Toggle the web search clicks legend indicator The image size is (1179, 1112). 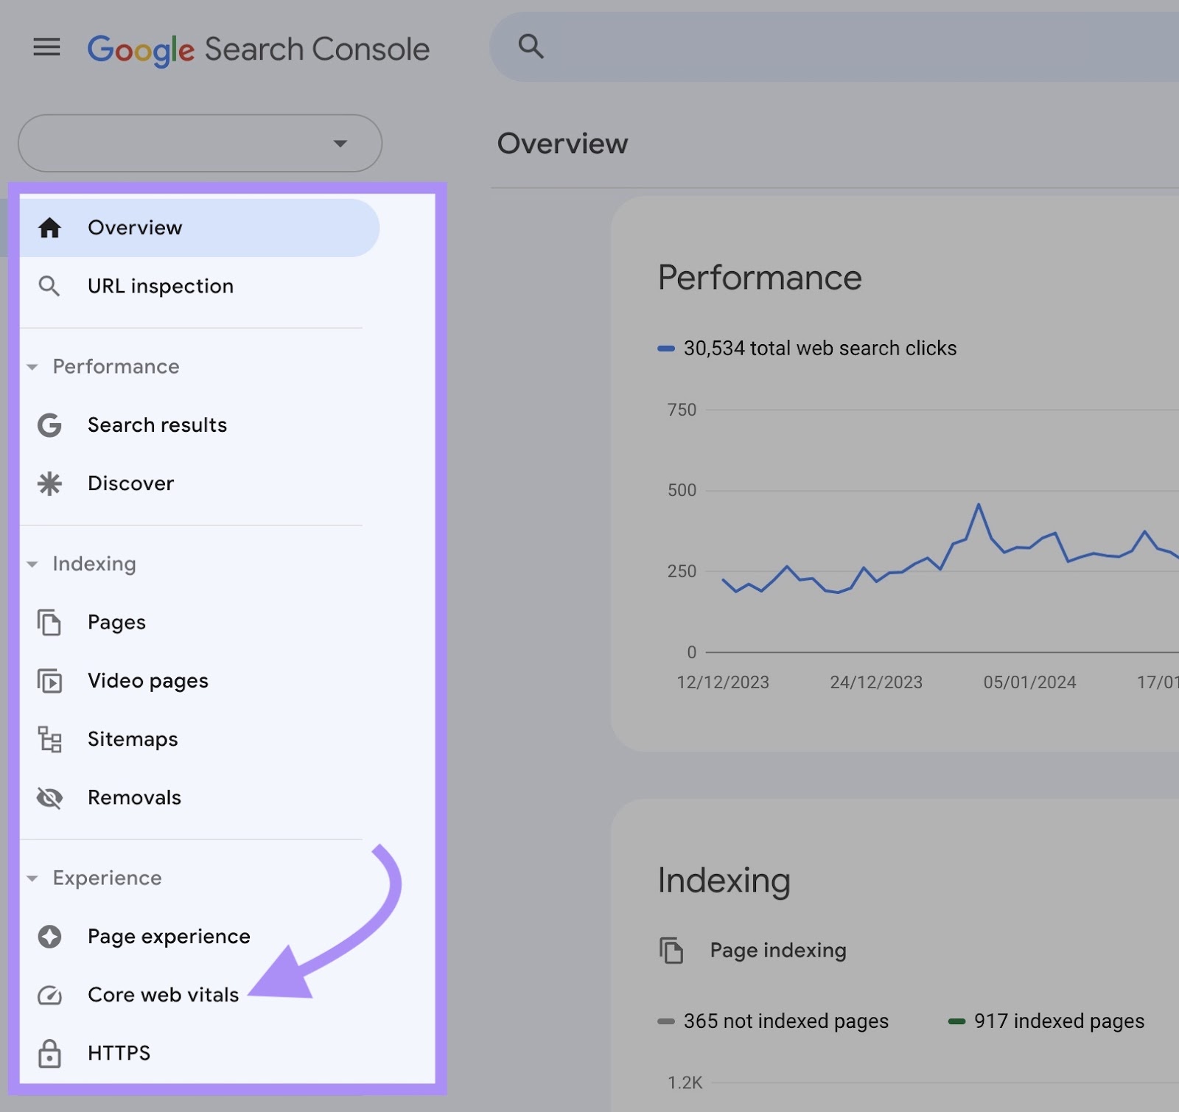[x=667, y=348]
